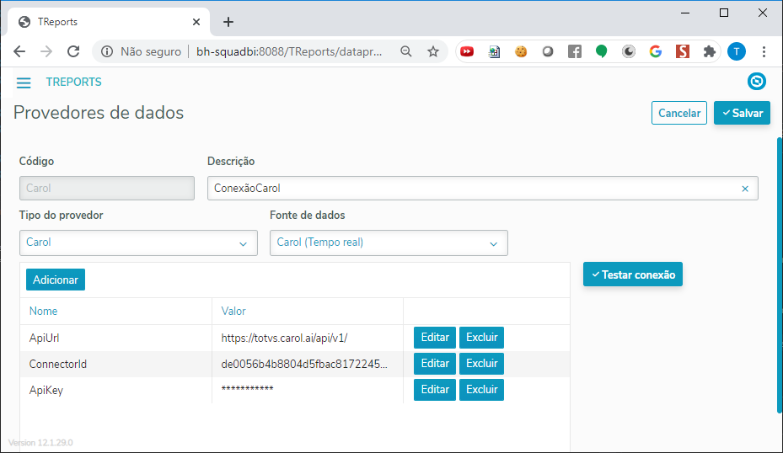Image resolution: width=783 pixels, height=453 pixels.
Task: Click the red S extension icon
Action: tap(683, 51)
